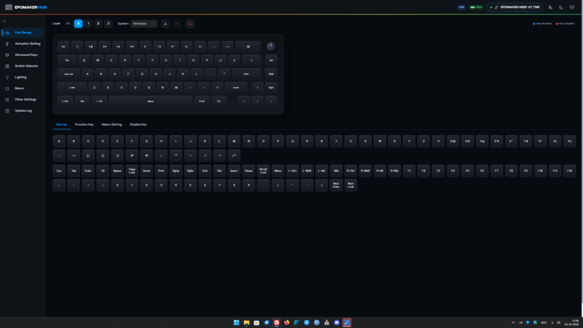
Task: Select layer 1
Action: (x=88, y=23)
